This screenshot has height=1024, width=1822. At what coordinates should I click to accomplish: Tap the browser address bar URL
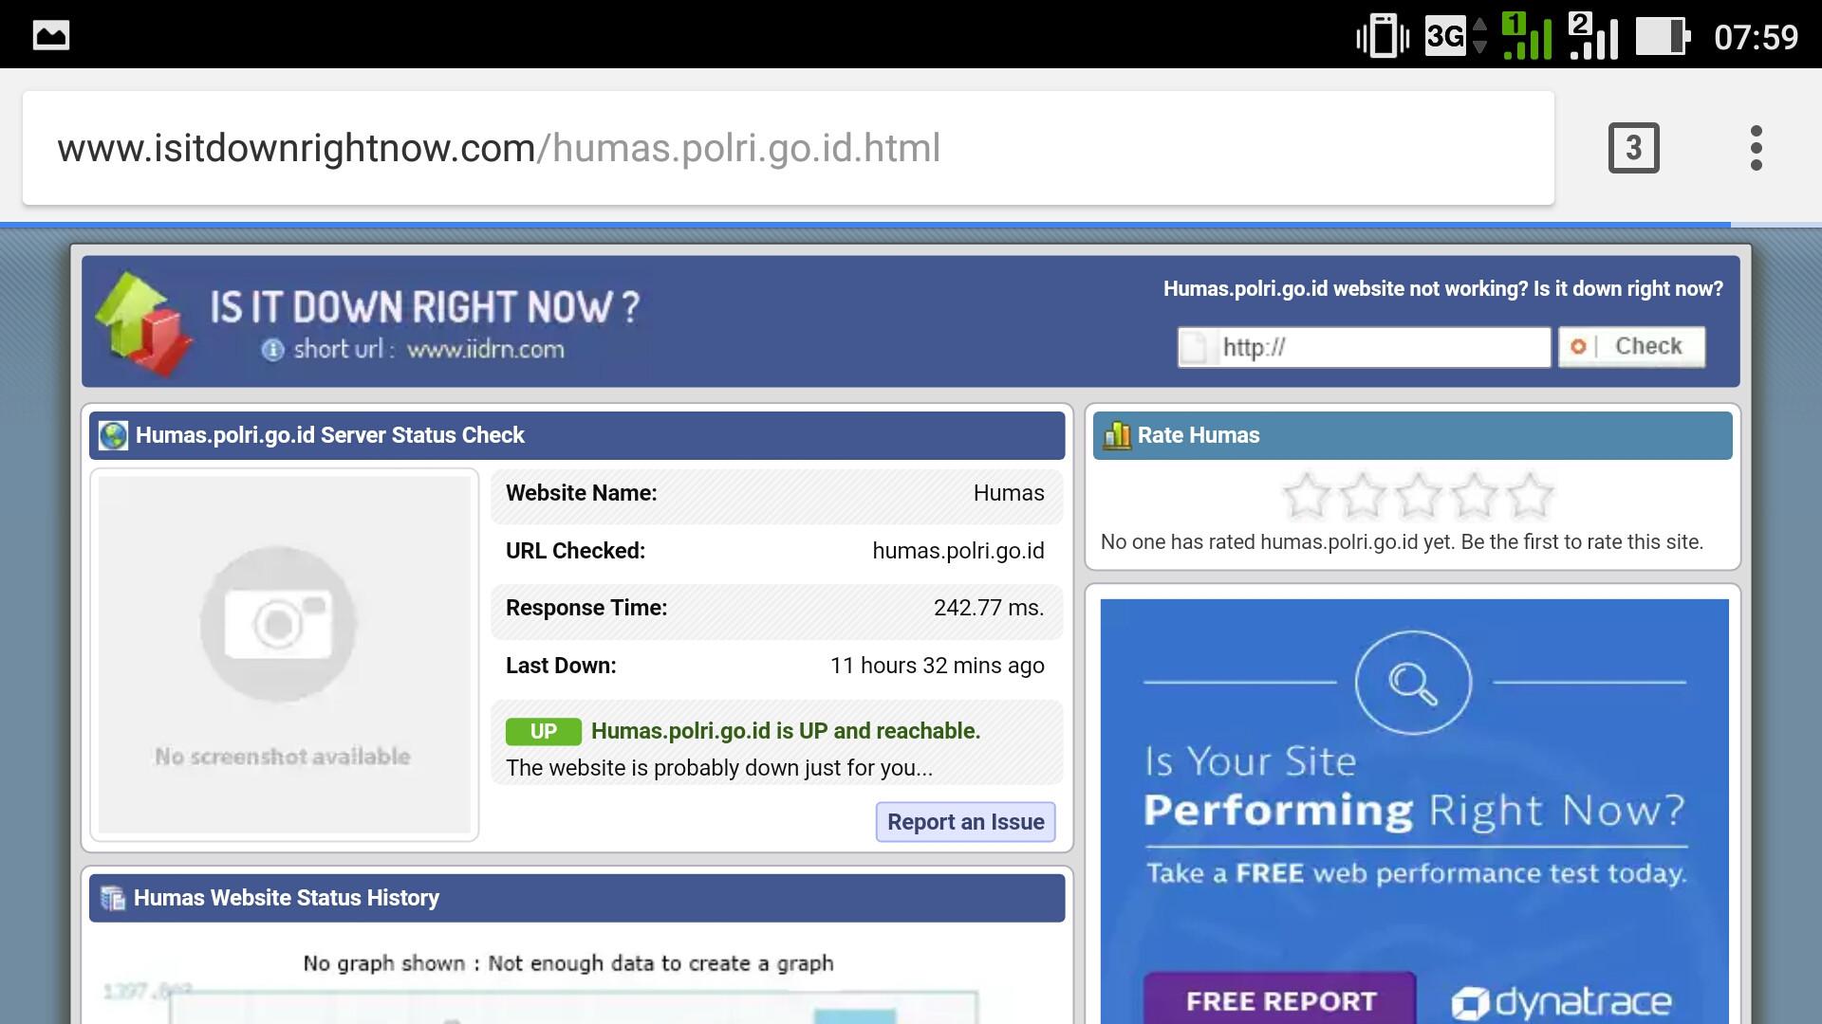click(498, 148)
